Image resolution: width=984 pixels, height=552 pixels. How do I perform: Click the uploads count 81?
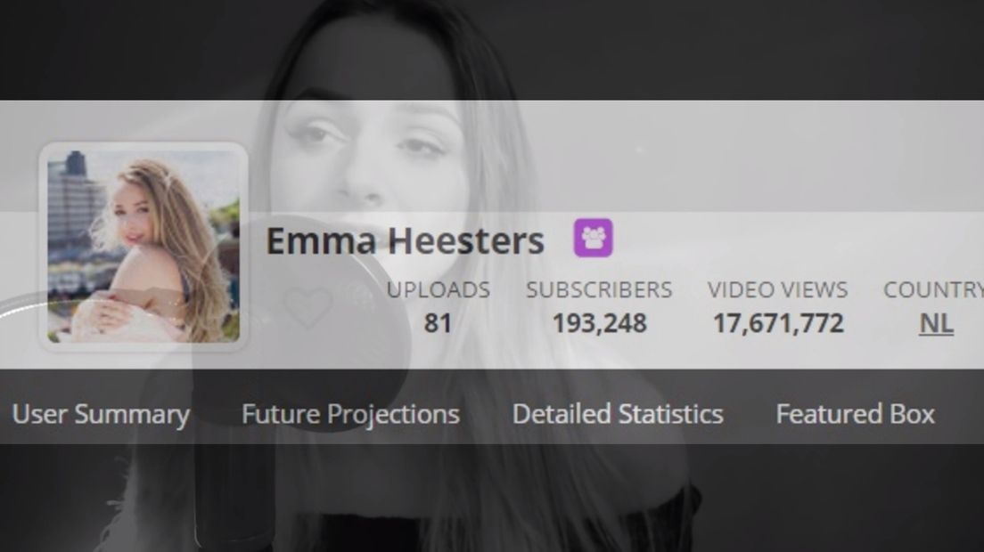(x=438, y=323)
